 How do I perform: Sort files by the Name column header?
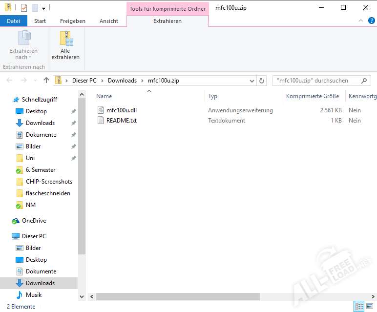[104, 96]
